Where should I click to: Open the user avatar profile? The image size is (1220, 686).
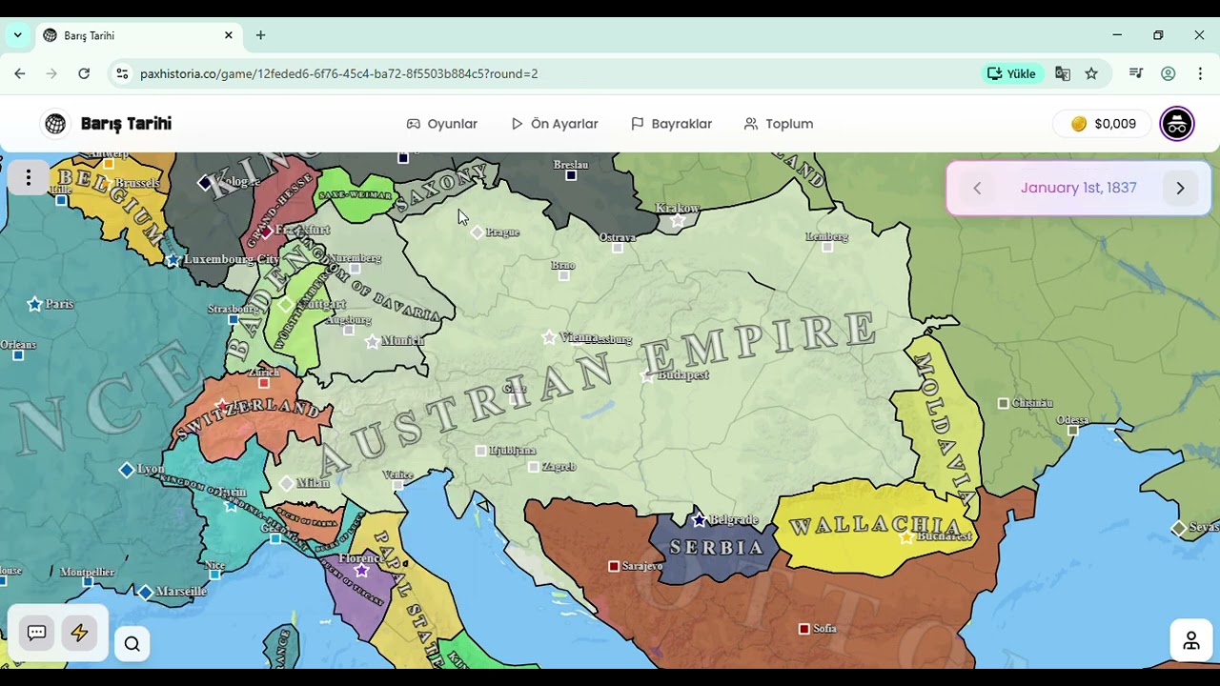[x=1177, y=124]
